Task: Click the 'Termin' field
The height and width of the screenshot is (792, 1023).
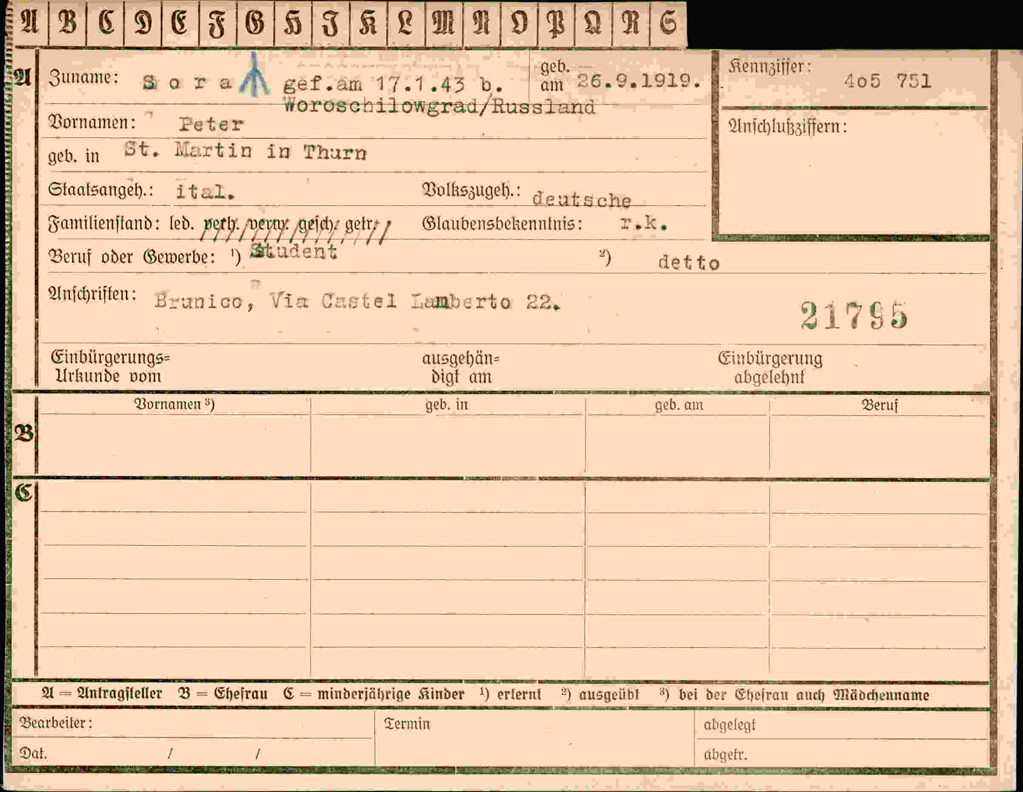Action: pyautogui.click(x=534, y=738)
